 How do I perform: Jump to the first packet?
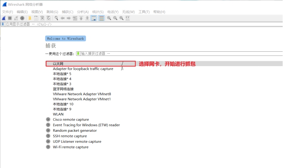pos(81,18)
